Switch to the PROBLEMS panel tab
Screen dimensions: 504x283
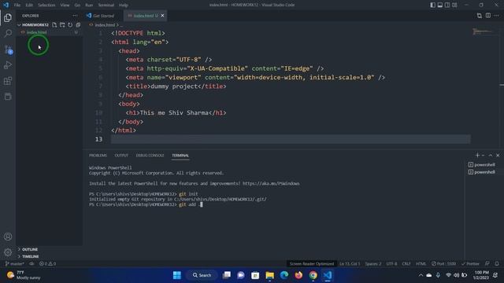pos(98,156)
